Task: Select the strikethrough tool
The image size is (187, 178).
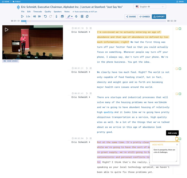Action: tap(76, 16)
